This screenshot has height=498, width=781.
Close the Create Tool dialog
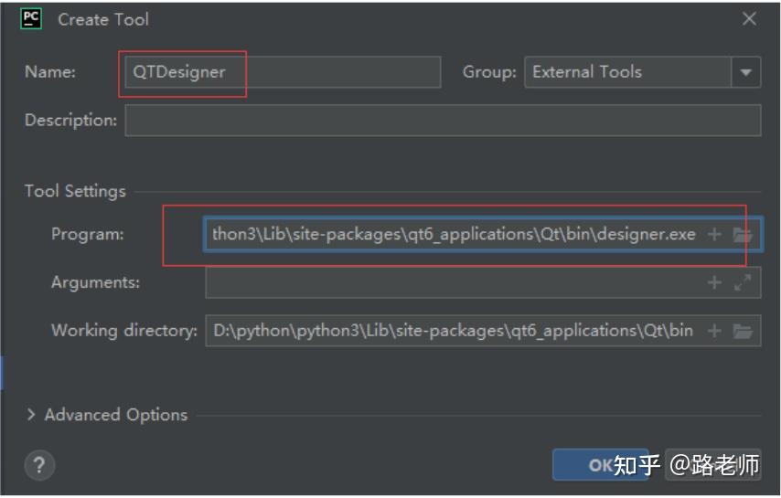click(x=749, y=19)
